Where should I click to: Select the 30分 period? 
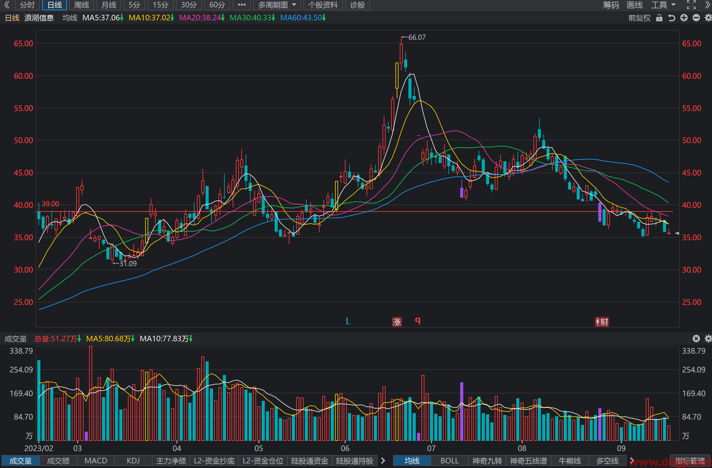tap(189, 5)
